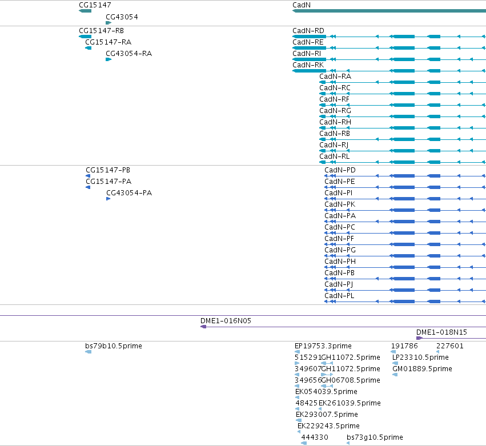Select the EK229243.5prime EST label
The width and height of the screenshot is (486, 446).
point(328,427)
